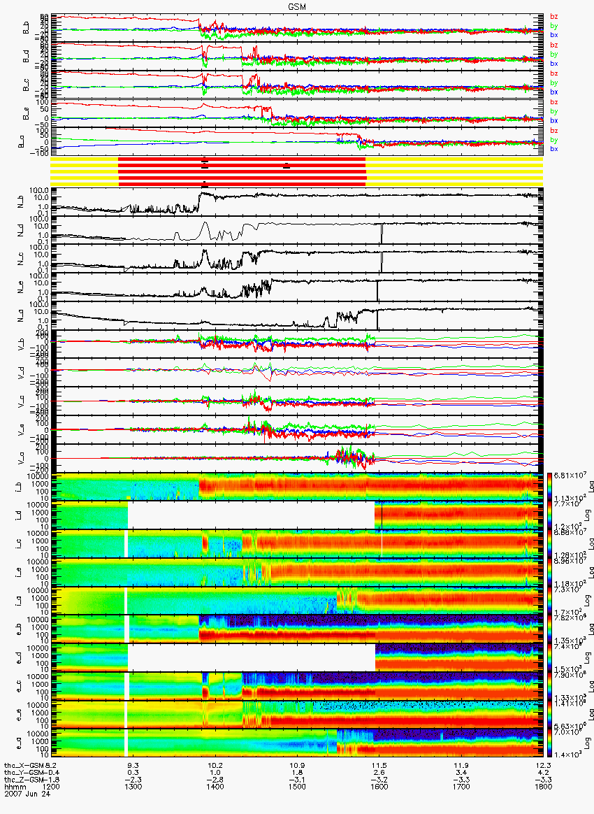The height and width of the screenshot is (814, 594).
Task: Click the bz legend of B_a panel
Action: (x=554, y=131)
